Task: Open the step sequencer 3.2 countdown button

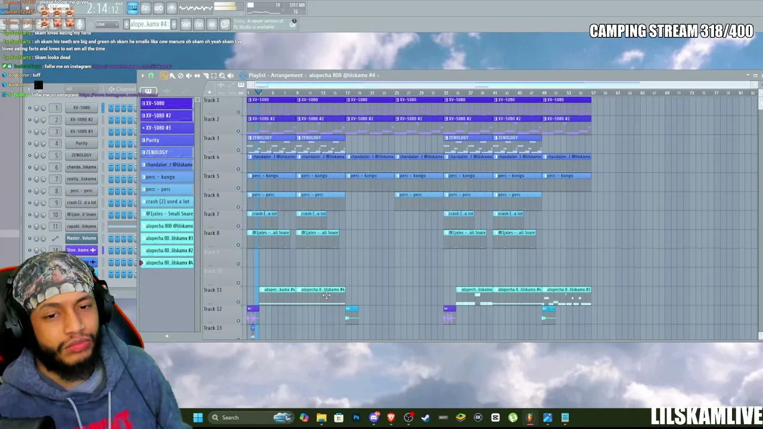Action: pyautogui.click(x=145, y=8)
